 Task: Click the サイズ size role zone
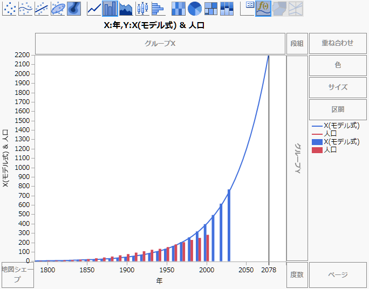point(338,87)
